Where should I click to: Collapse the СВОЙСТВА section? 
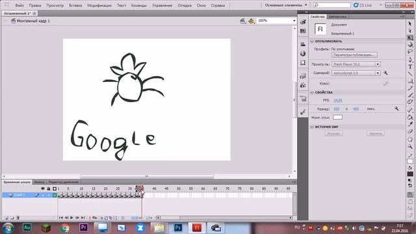coord(312,92)
